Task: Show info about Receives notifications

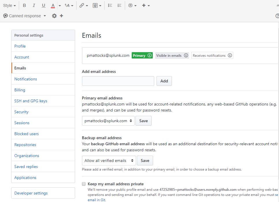Action: (x=230, y=55)
